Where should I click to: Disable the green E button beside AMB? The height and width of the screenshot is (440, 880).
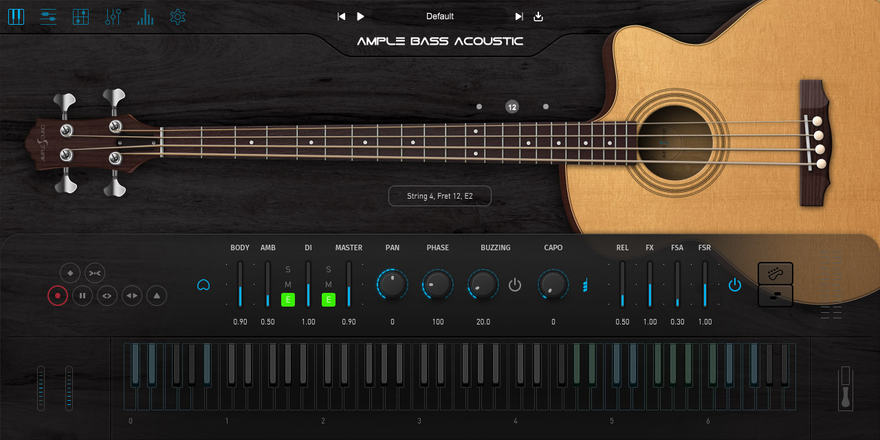pyautogui.click(x=288, y=300)
